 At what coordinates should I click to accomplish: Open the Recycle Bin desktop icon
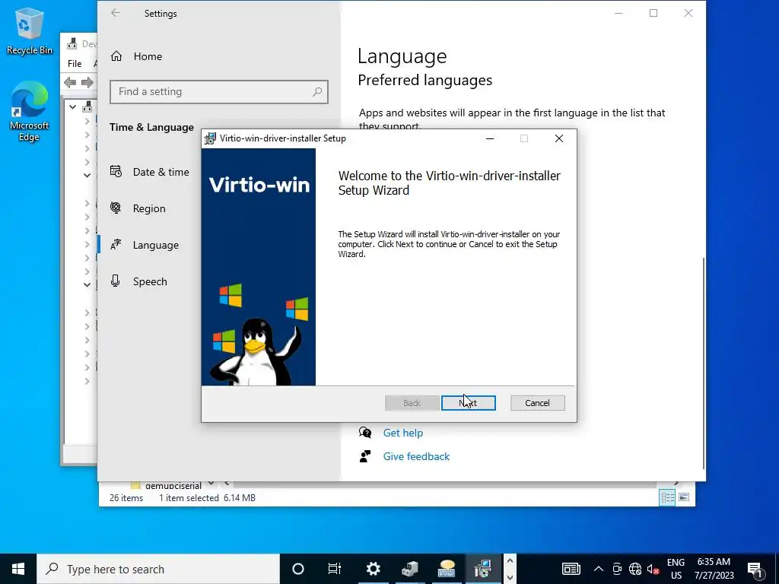(29, 30)
